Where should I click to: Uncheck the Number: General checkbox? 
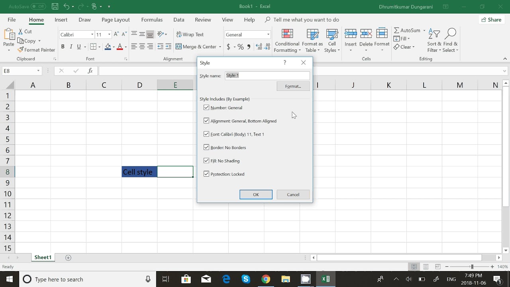[206, 108]
